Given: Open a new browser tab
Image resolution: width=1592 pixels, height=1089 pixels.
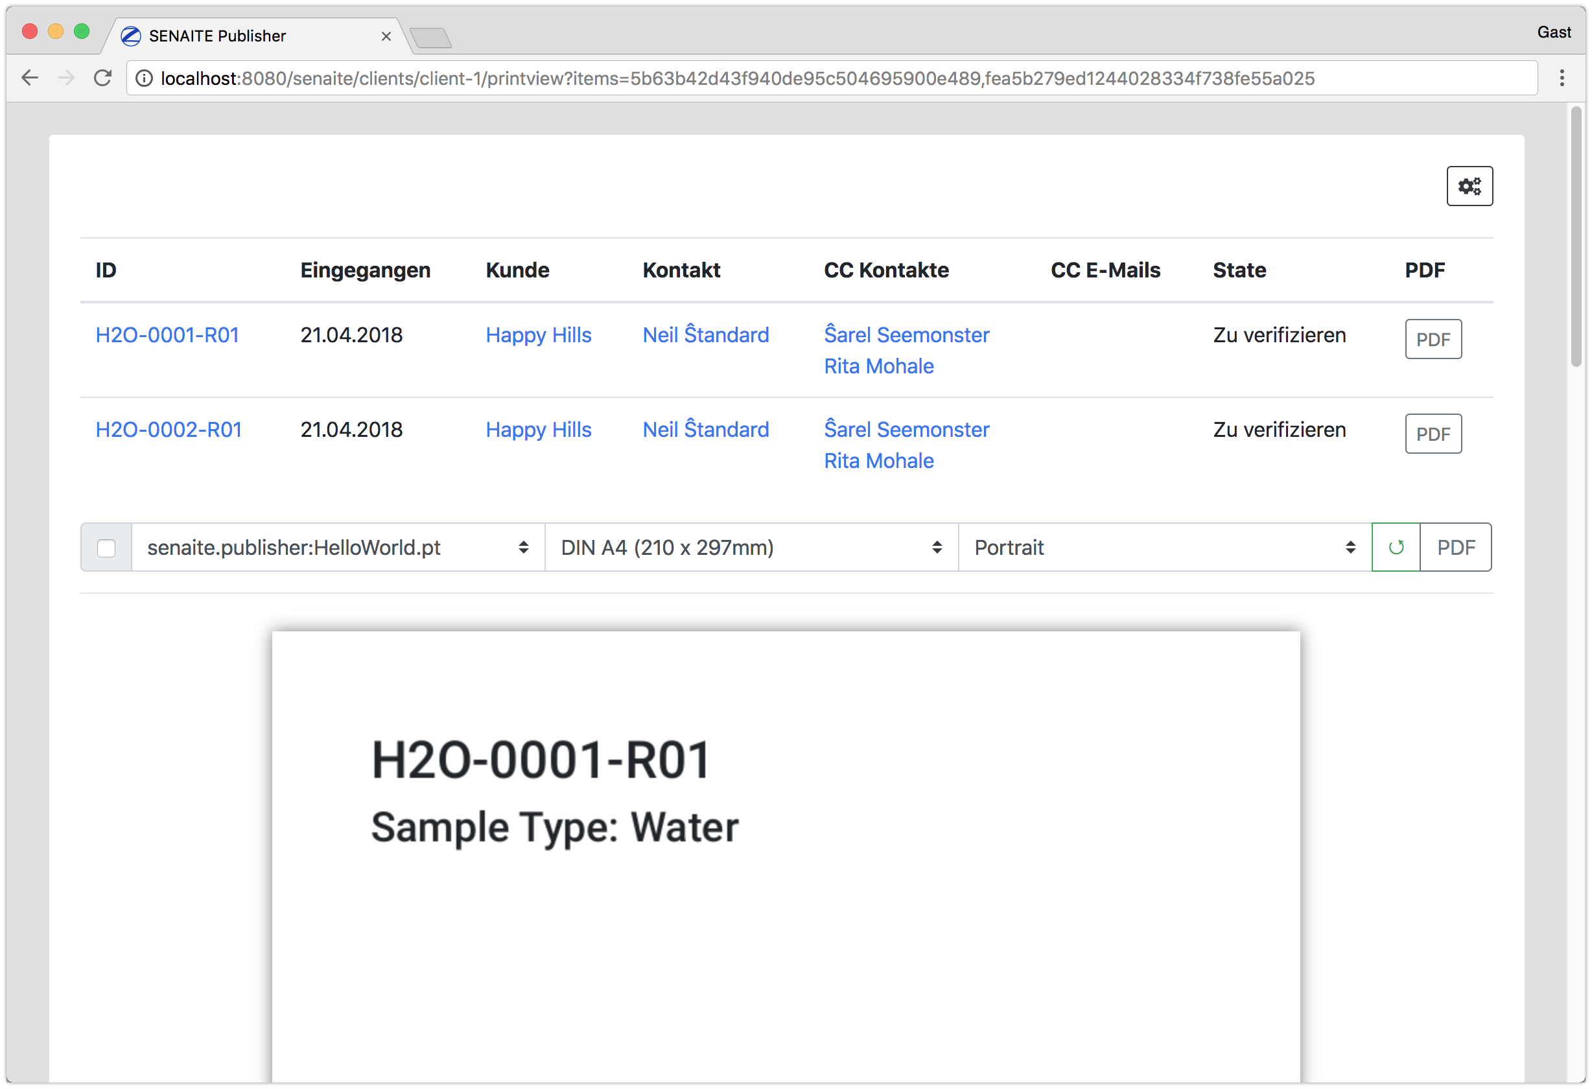Looking at the screenshot, I should (x=431, y=38).
